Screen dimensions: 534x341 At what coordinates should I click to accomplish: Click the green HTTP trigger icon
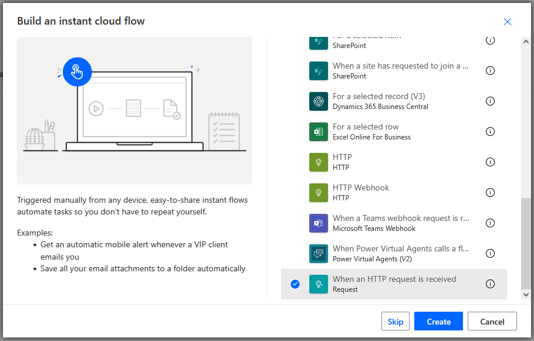point(319,162)
